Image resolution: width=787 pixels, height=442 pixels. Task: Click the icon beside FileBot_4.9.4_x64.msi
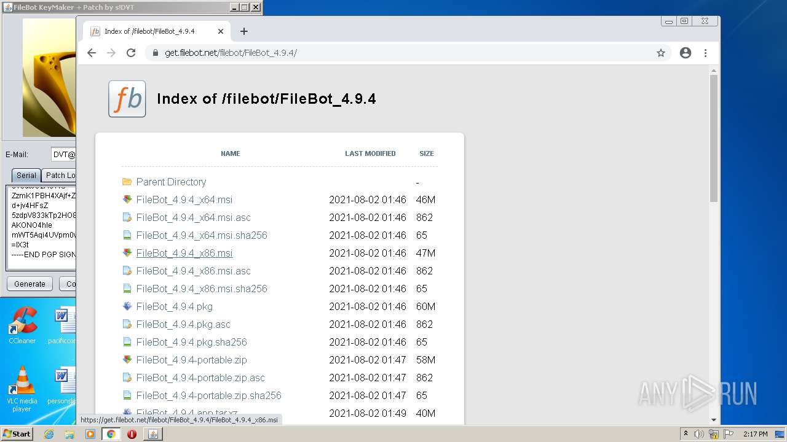(x=127, y=200)
